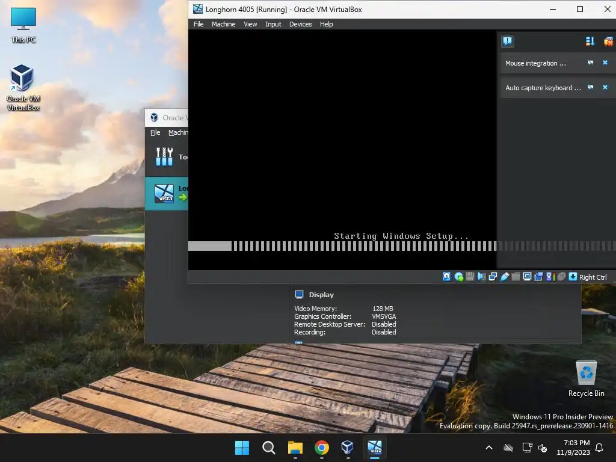Screen dimensions: 616x462
Task: Select the Recycle Bin desktop icon
Action: pos(586,378)
